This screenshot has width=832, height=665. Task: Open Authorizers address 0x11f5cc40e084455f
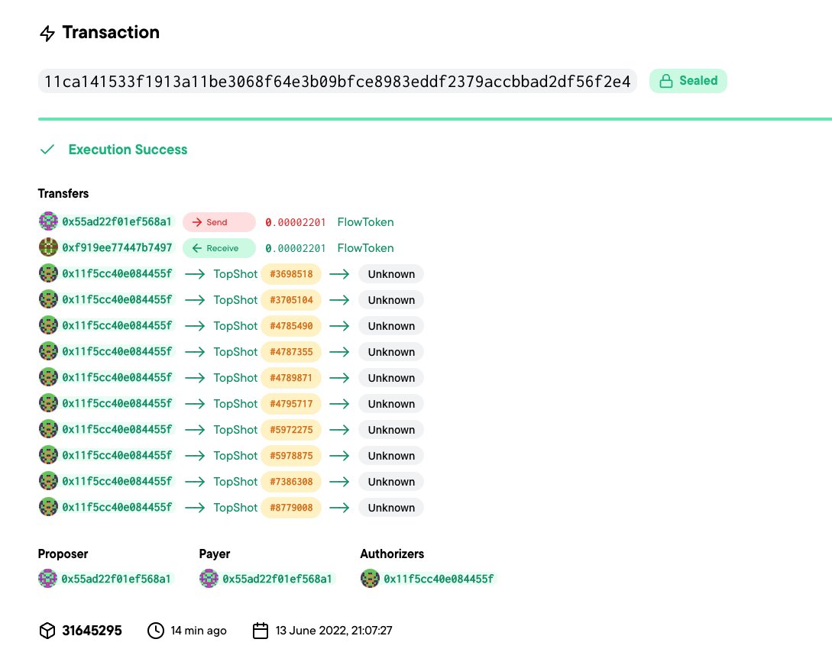(439, 579)
